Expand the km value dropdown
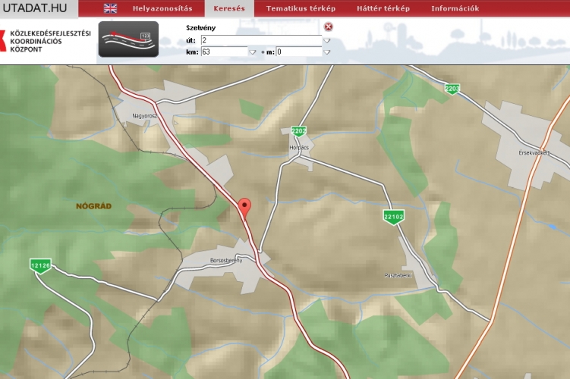570x379 pixels. click(x=253, y=52)
